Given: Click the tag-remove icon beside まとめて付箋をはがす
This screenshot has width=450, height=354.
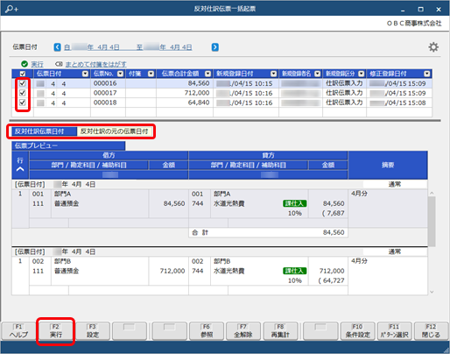Looking at the screenshot, I should point(59,64).
